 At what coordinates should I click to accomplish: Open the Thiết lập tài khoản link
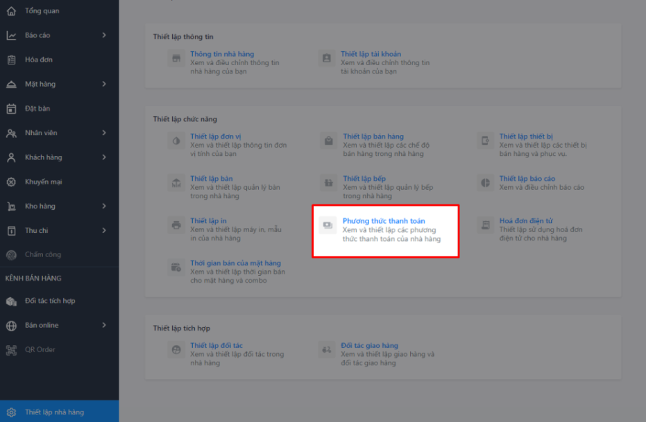[x=371, y=54]
